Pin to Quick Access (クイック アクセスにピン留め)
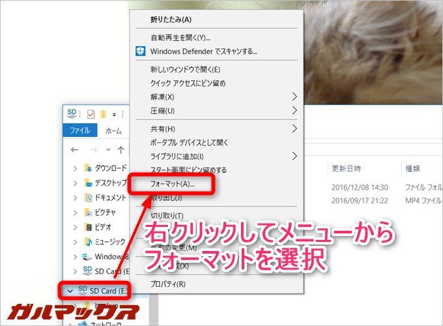Screen dimensions: 443x326 pos(188,83)
